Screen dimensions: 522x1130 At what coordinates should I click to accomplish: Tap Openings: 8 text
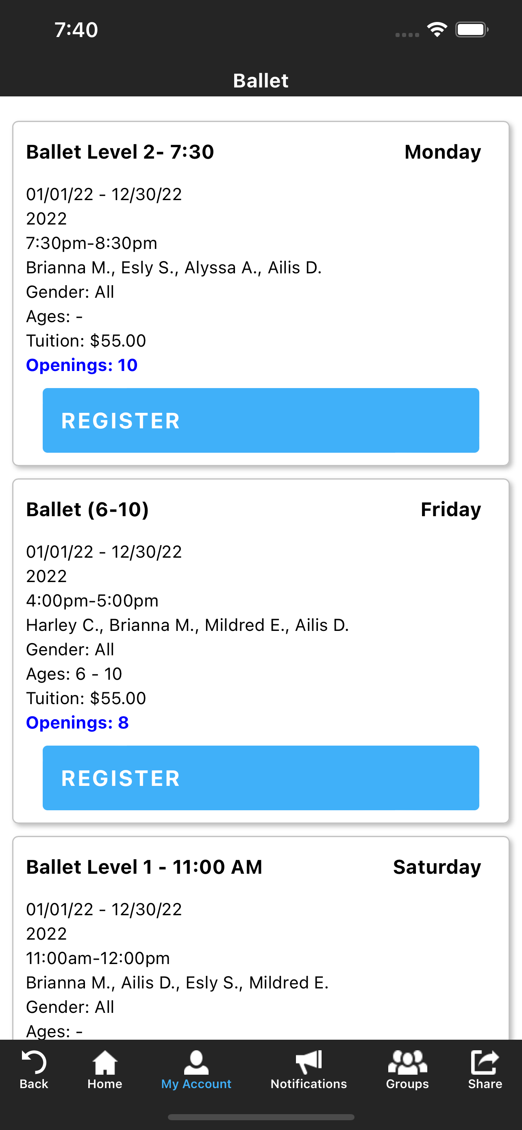tap(78, 722)
